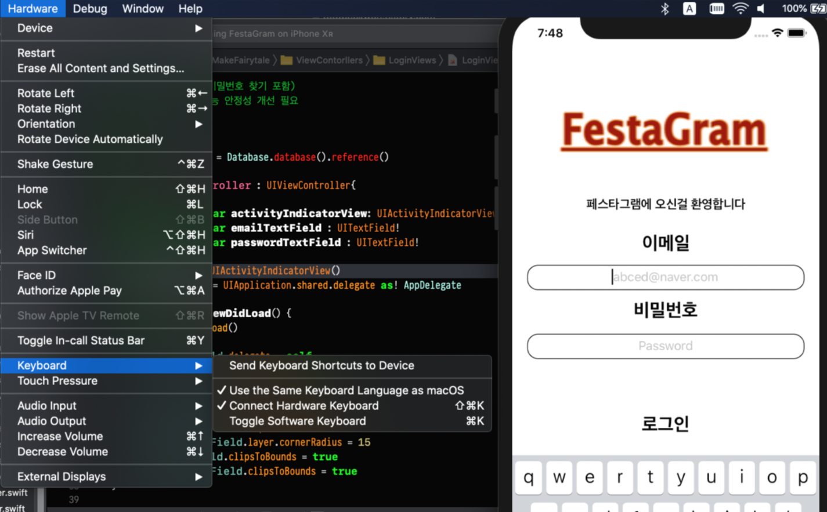Open App Switcher menu item
Viewport: 827px width, 512px height.
(106, 250)
